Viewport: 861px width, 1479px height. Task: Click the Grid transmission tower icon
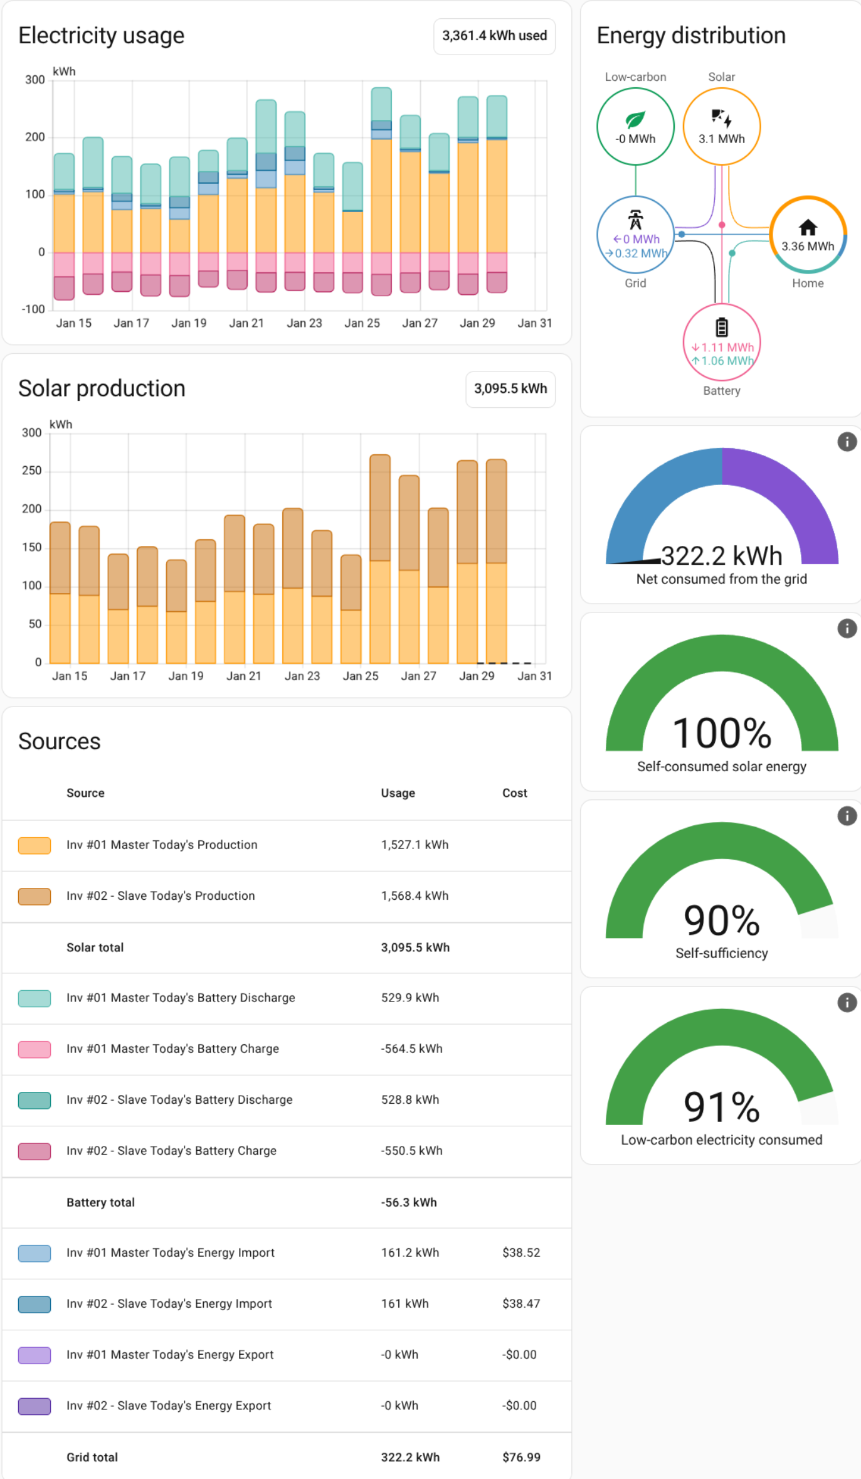[x=635, y=220]
